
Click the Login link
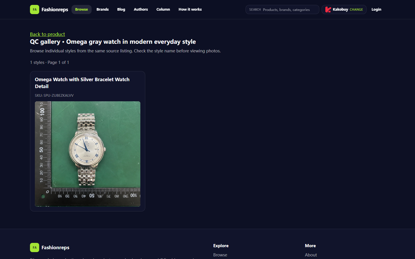(x=376, y=9)
